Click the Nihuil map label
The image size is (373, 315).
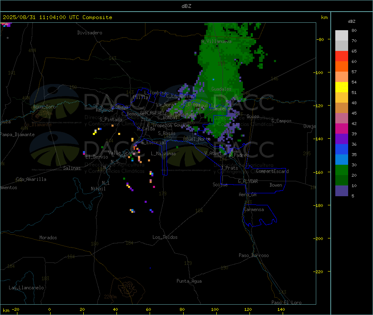pyautogui.click(x=98, y=189)
